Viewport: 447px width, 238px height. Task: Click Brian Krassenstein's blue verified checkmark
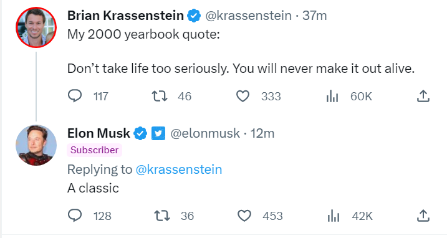click(x=194, y=16)
